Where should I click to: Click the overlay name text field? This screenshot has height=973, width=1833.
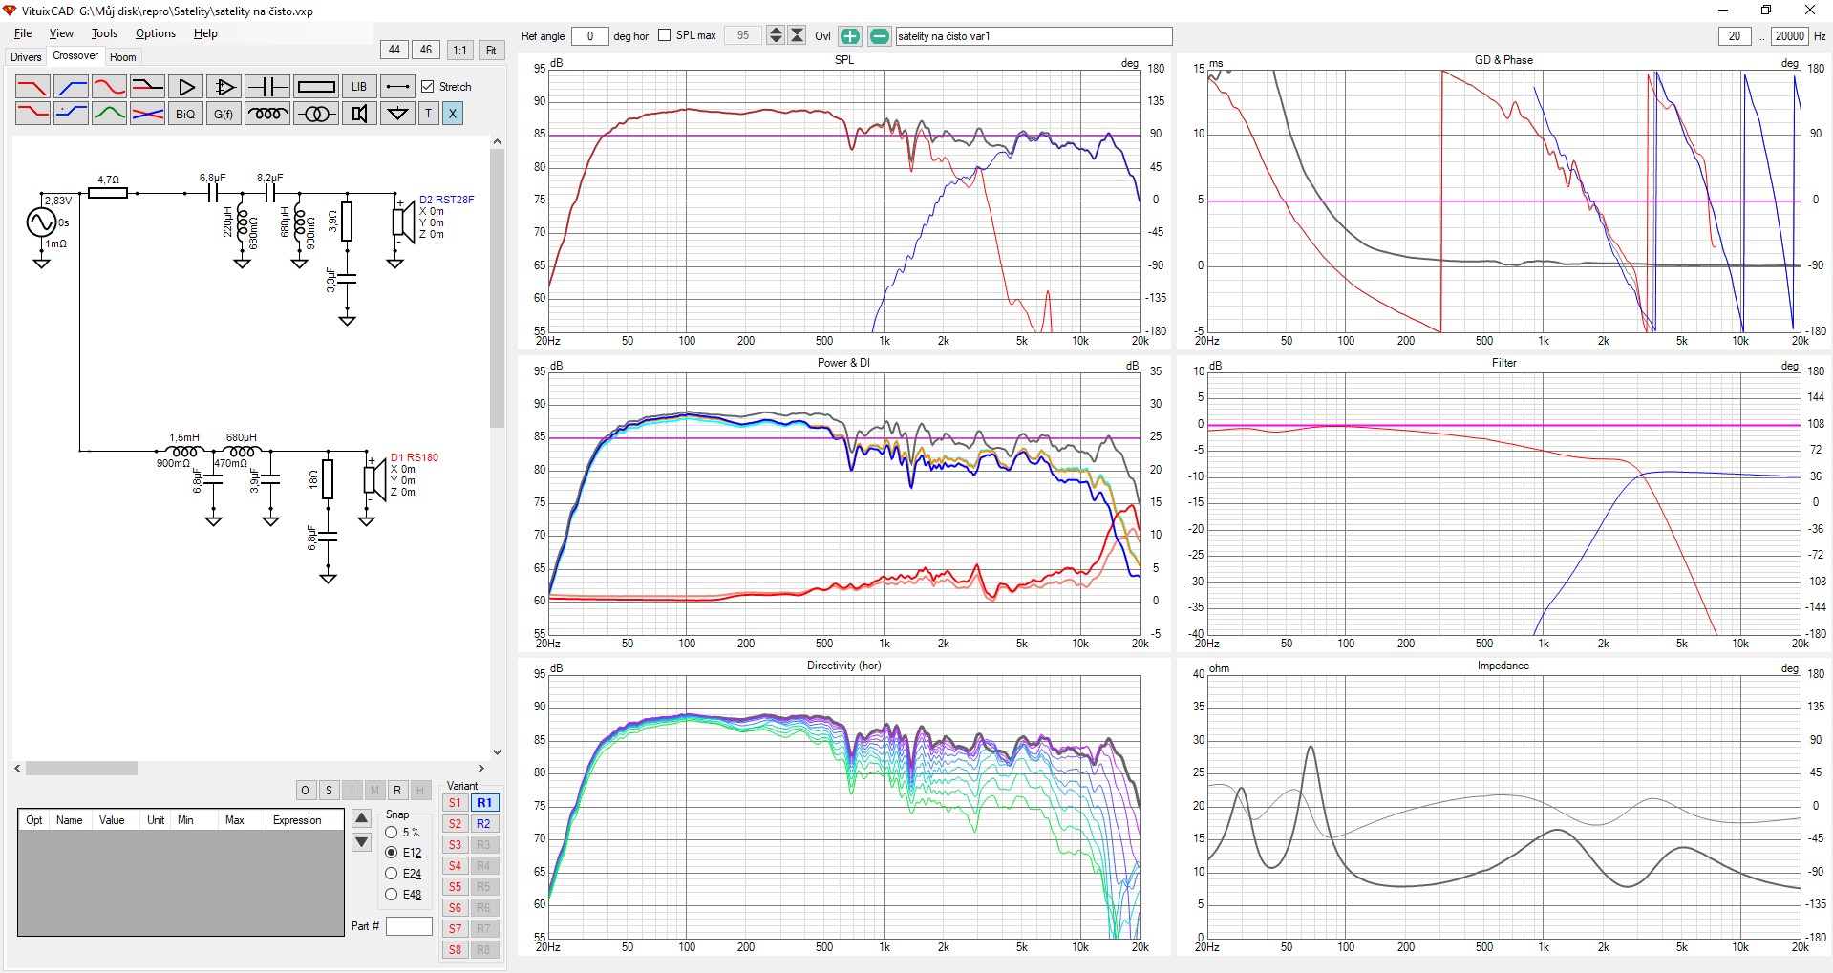1034,36
